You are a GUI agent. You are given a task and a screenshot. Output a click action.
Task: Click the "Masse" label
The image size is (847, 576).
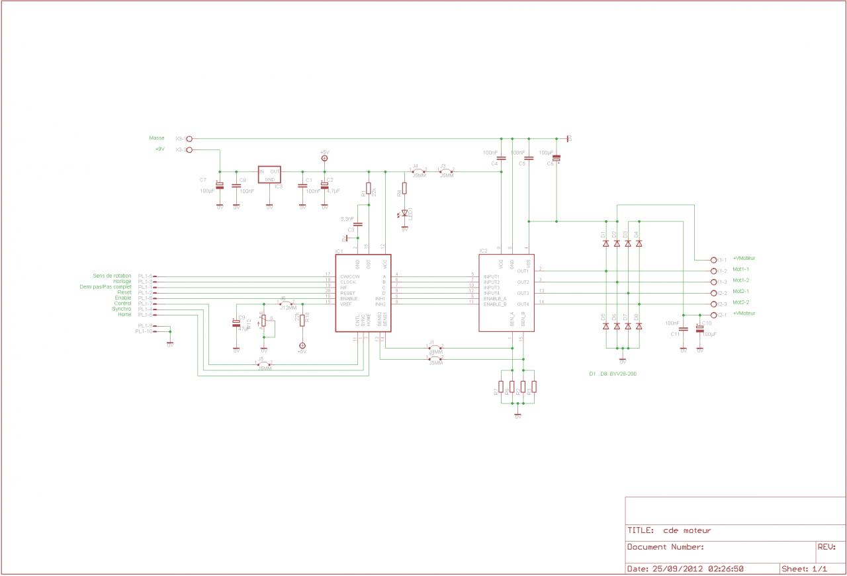pyautogui.click(x=157, y=138)
